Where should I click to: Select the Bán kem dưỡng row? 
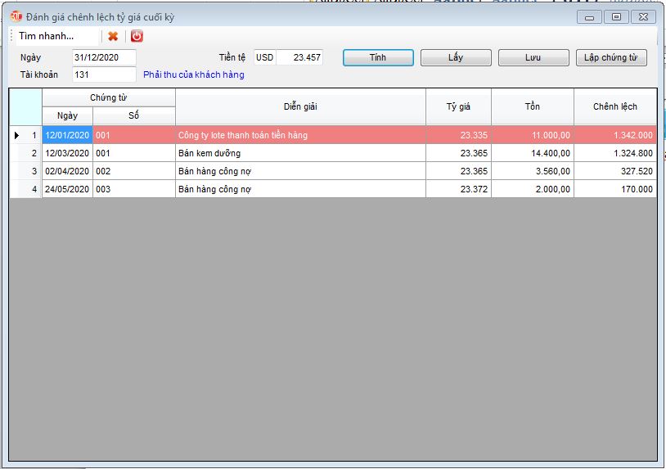pos(299,153)
